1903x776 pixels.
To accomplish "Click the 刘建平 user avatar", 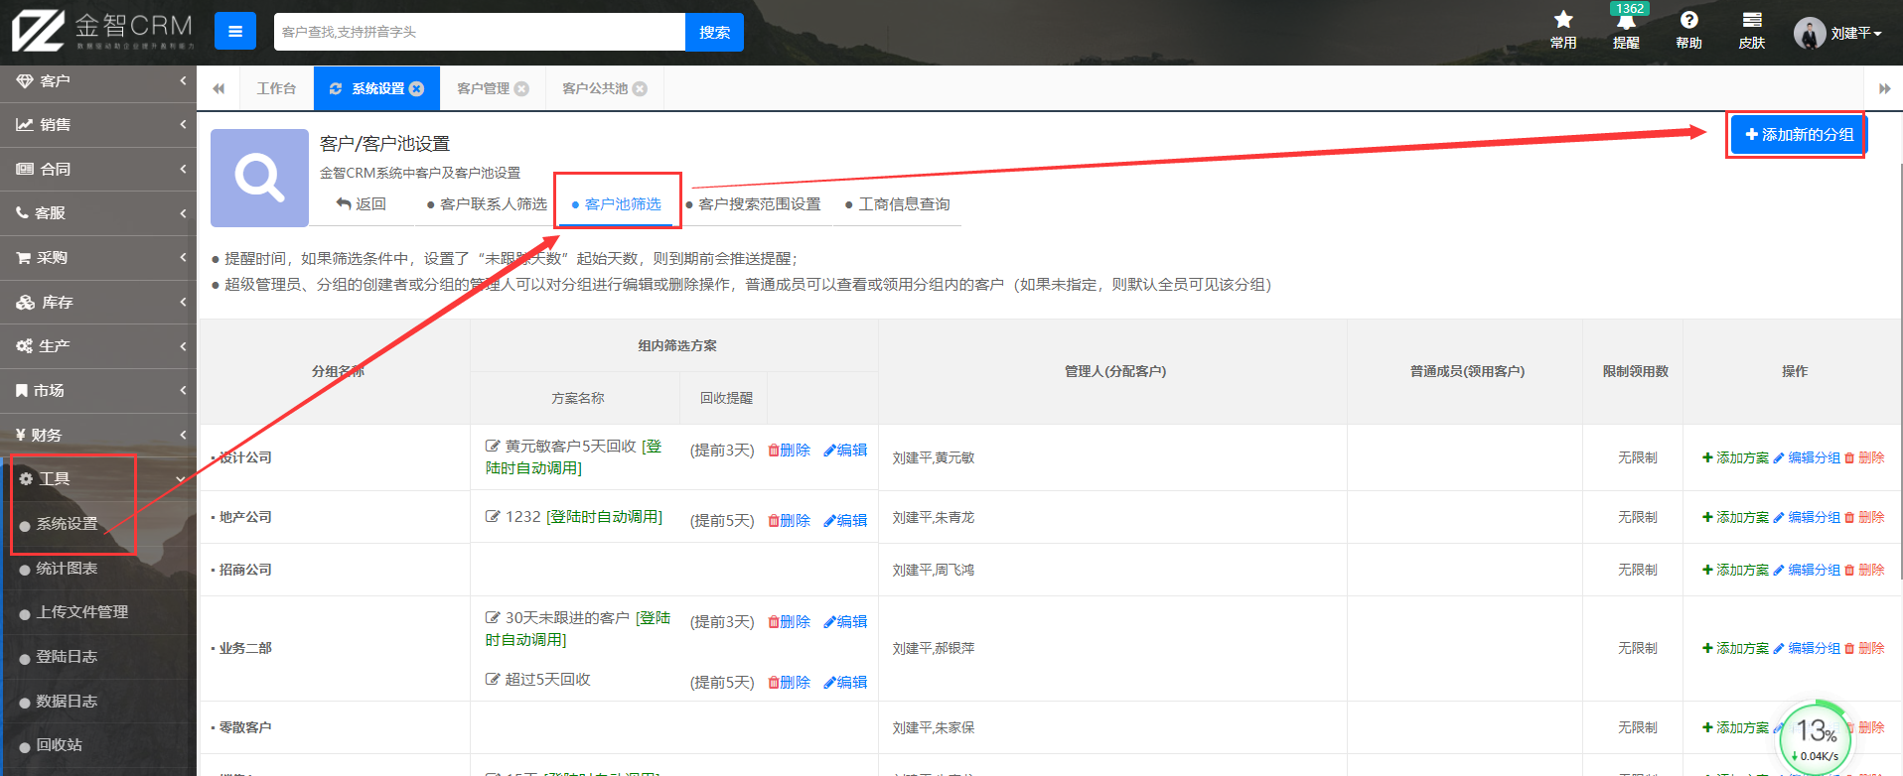I will 1810,33.
